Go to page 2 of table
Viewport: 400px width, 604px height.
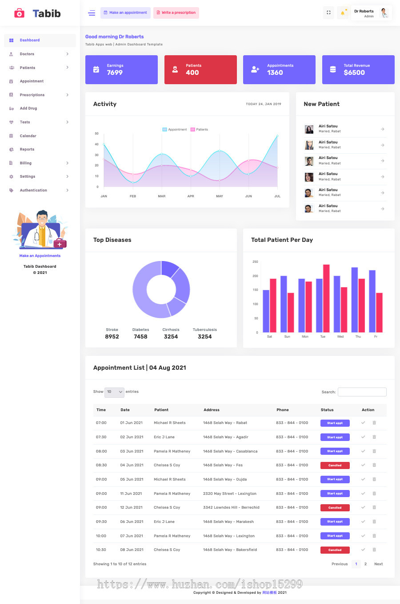click(x=365, y=564)
